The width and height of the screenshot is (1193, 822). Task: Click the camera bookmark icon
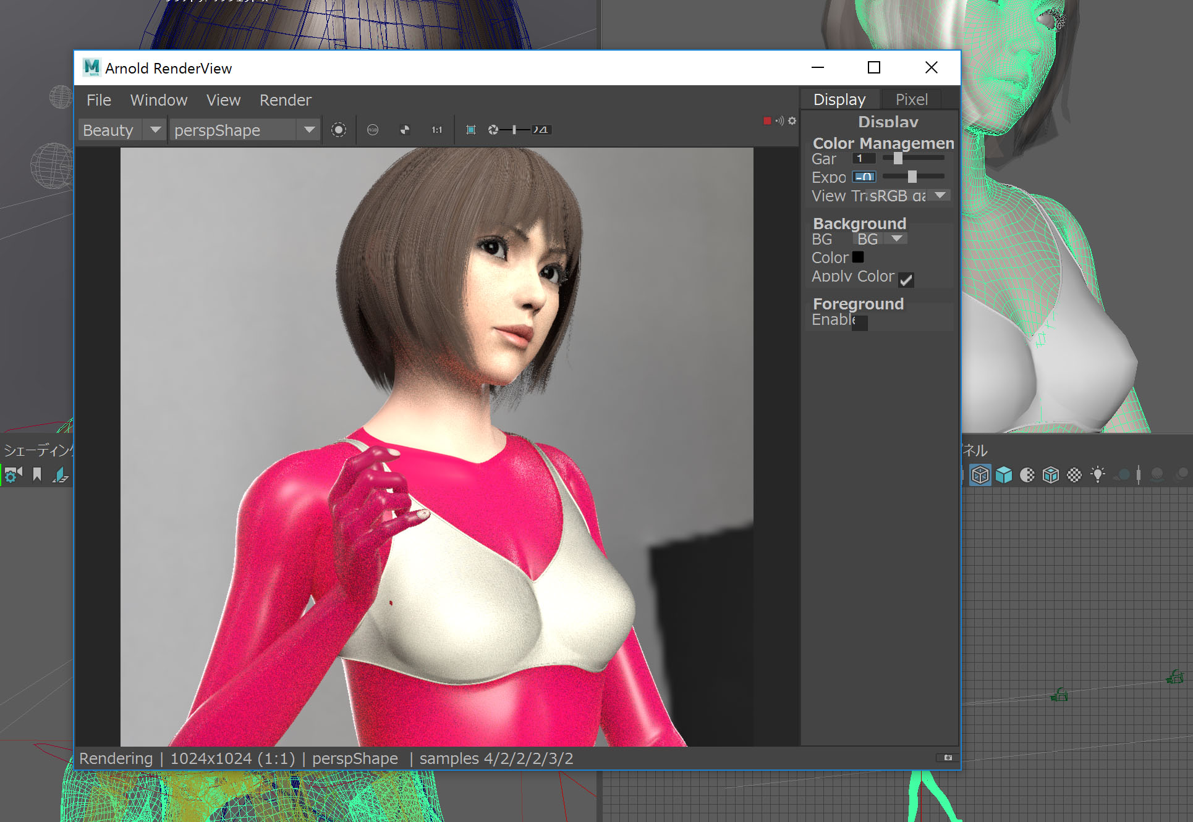pos(37,474)
